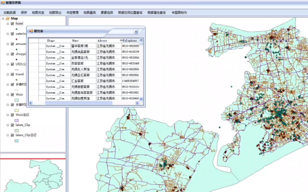Open the 要素选择 menu
The image size is (308, 192).
coord(107,13)
